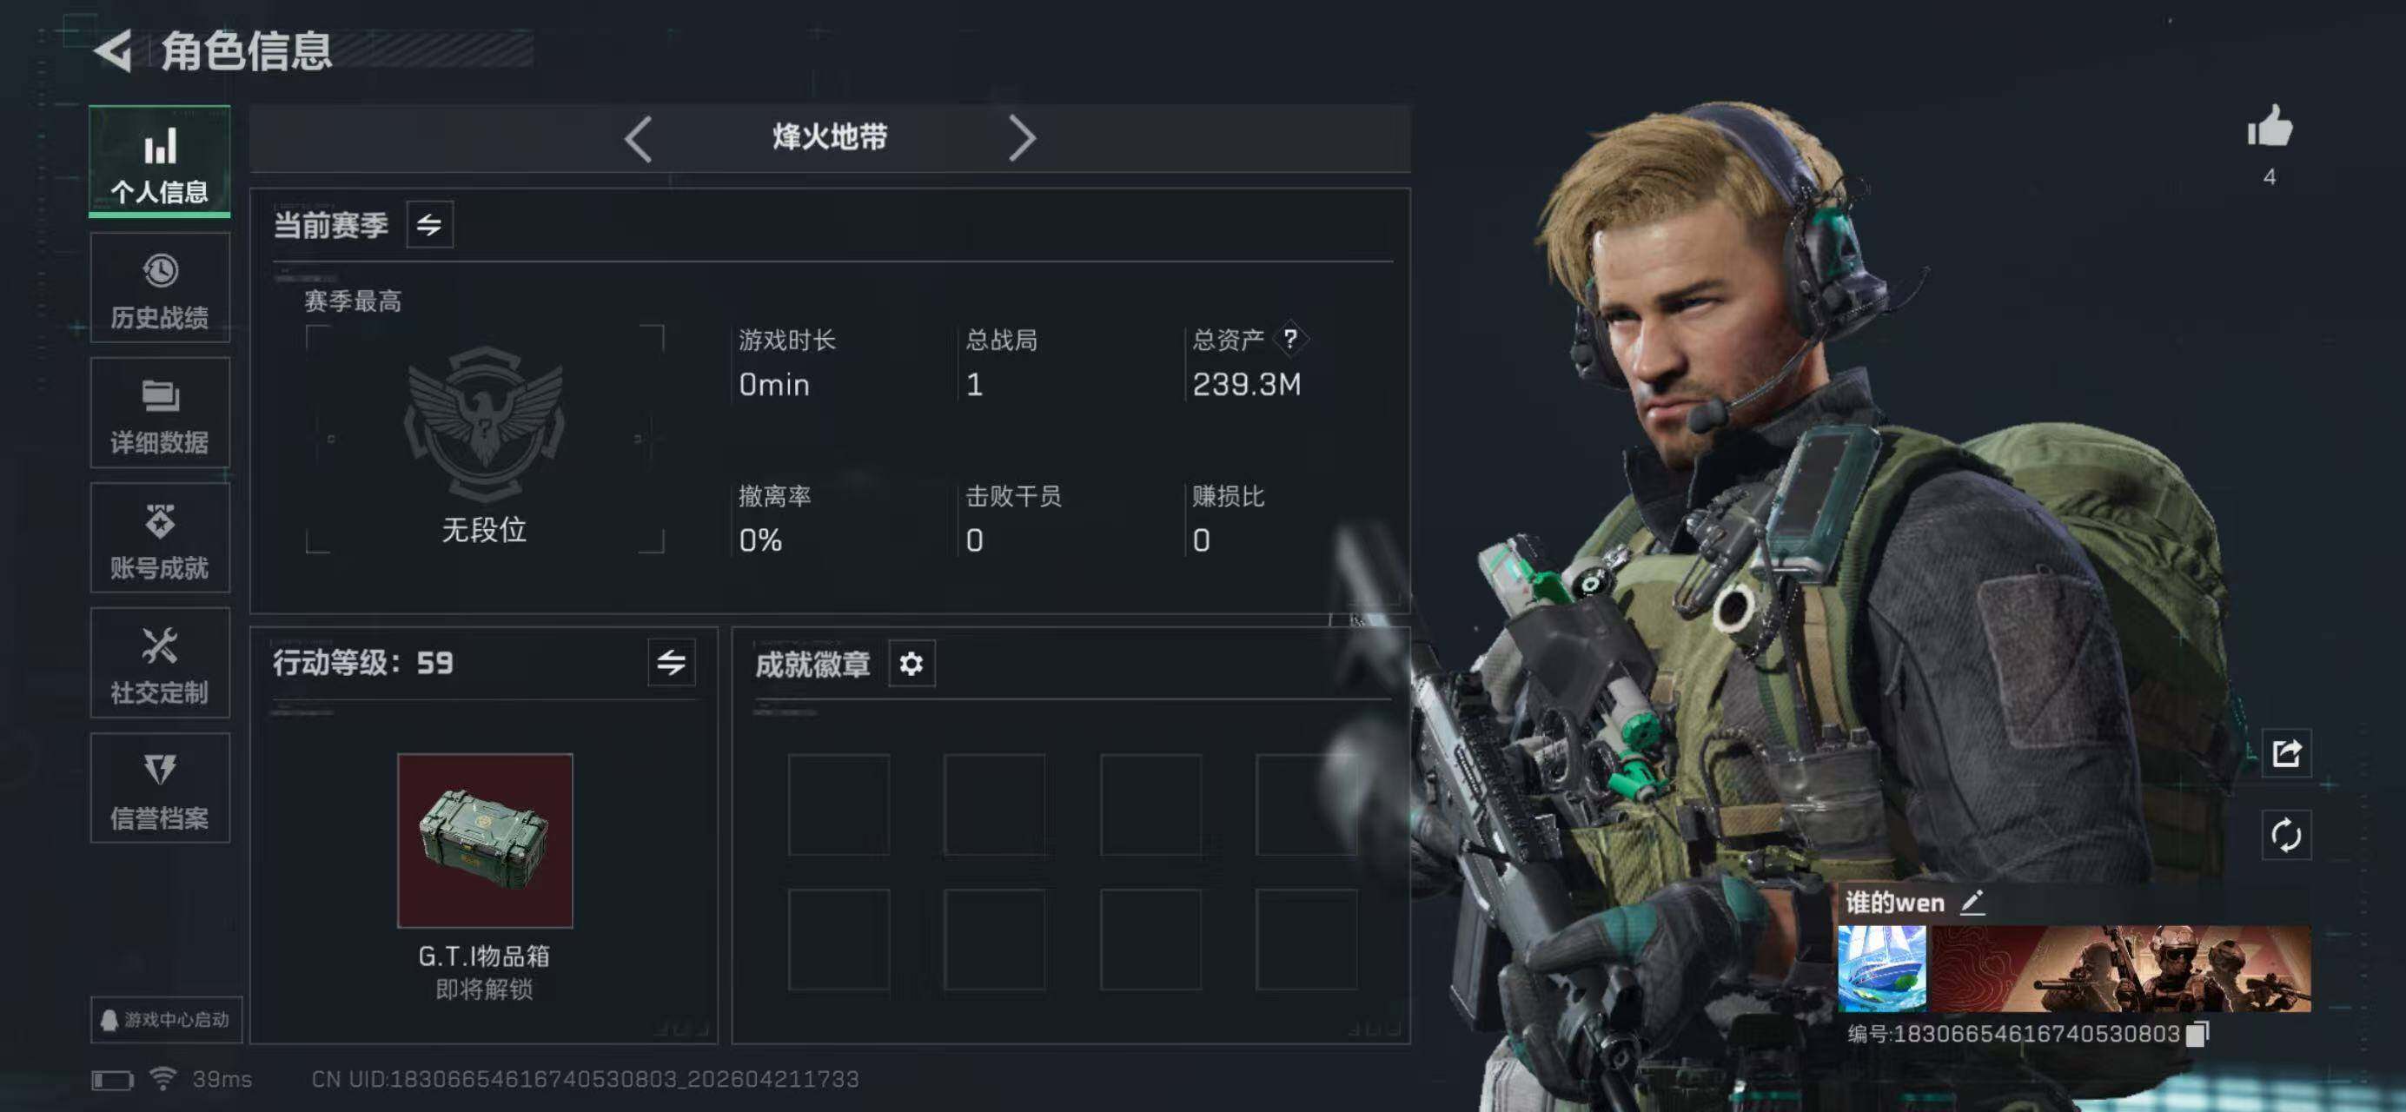Open the 历史战绩 tab
The width and height of the screenshot is (2406, 1112).
pyautogui.click(x=160, y=288)
